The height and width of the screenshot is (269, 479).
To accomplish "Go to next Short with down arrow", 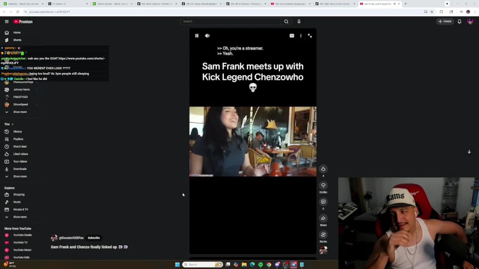I will point(469,152).
